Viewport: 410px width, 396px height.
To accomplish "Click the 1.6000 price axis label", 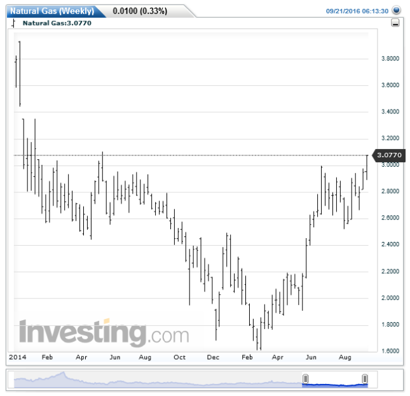I will (390, 351).
